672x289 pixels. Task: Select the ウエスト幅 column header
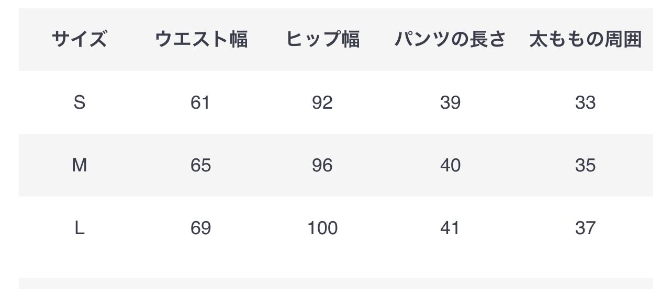point(201,40)
